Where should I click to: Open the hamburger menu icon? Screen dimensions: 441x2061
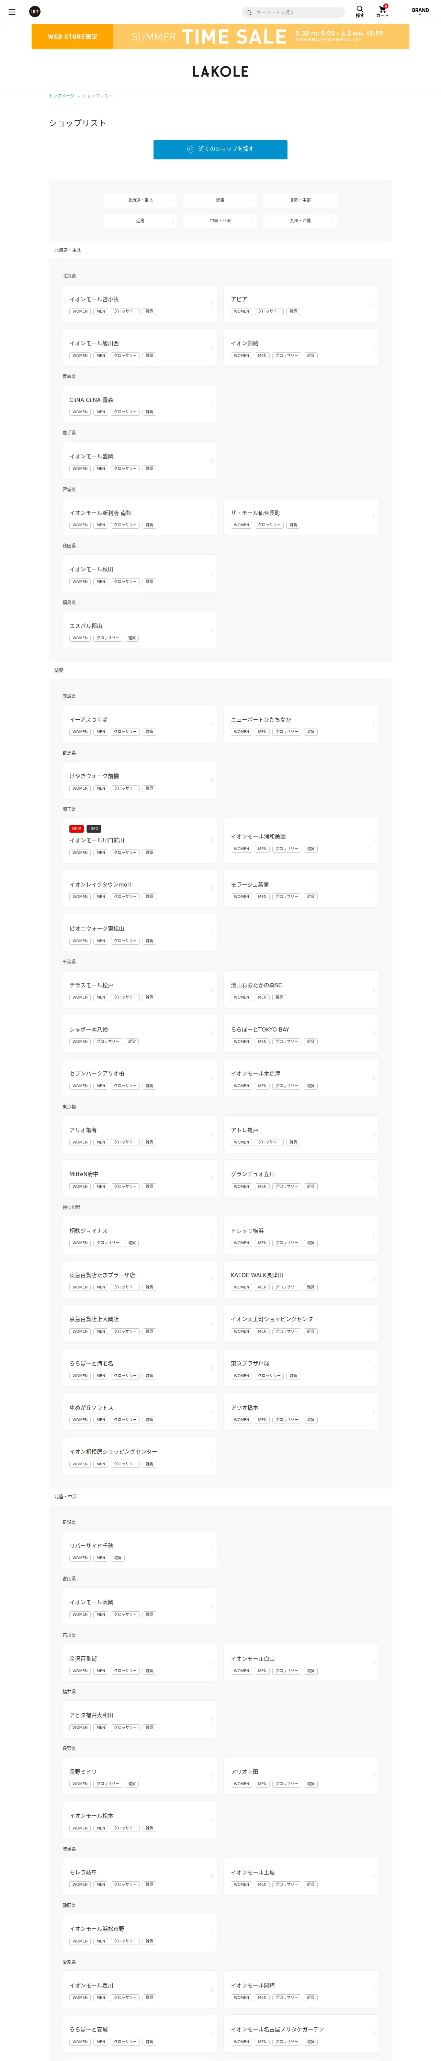12,12
